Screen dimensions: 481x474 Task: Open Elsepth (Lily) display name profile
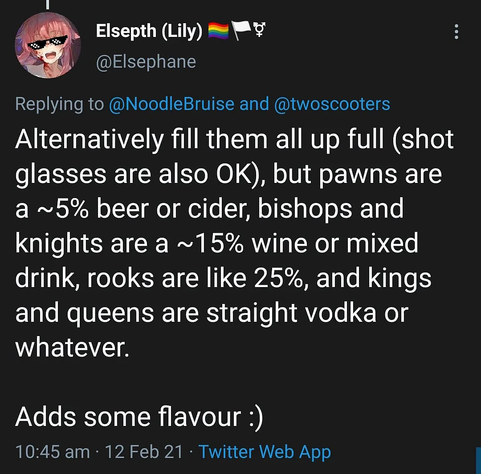pyautogui.click(x=149, y=31)
